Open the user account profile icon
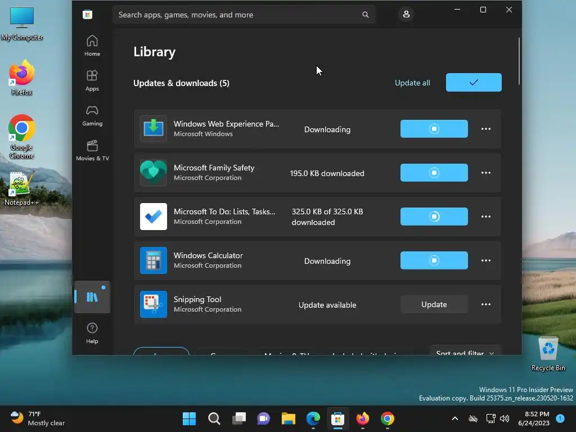Image resolution: width=576 pixels, height=432 pixels. (x=406, y=14)
